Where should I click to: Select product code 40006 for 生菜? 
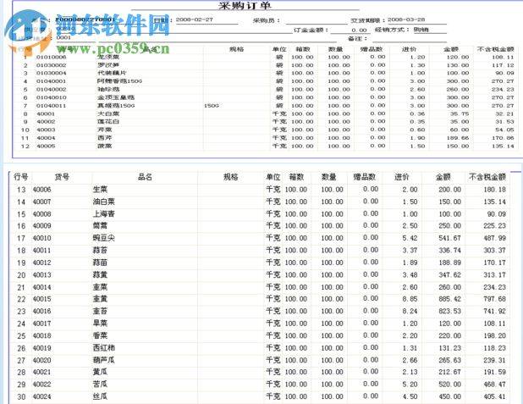pos(41,190)
